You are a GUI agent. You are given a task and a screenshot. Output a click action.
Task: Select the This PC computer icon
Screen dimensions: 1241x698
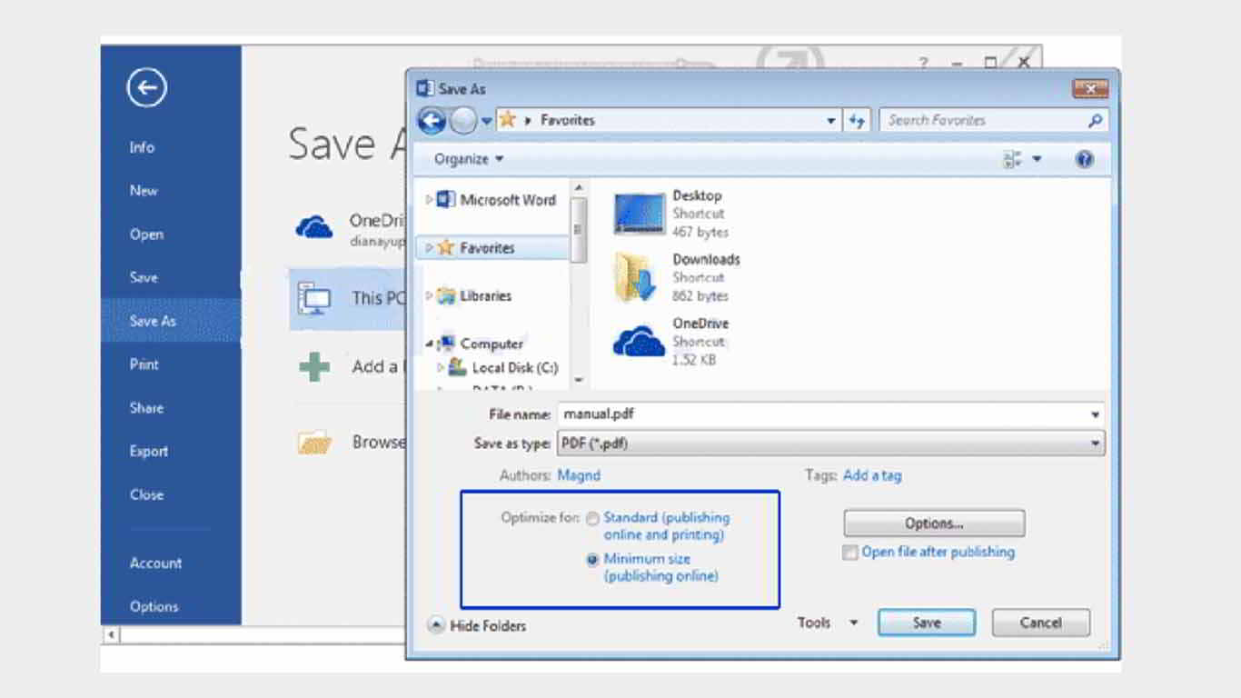point(314,298)
